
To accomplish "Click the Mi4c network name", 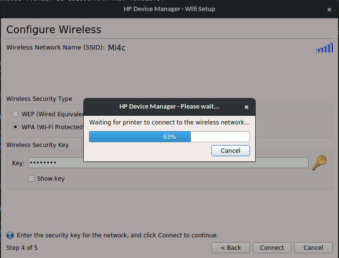I will [x=117, y=48].
